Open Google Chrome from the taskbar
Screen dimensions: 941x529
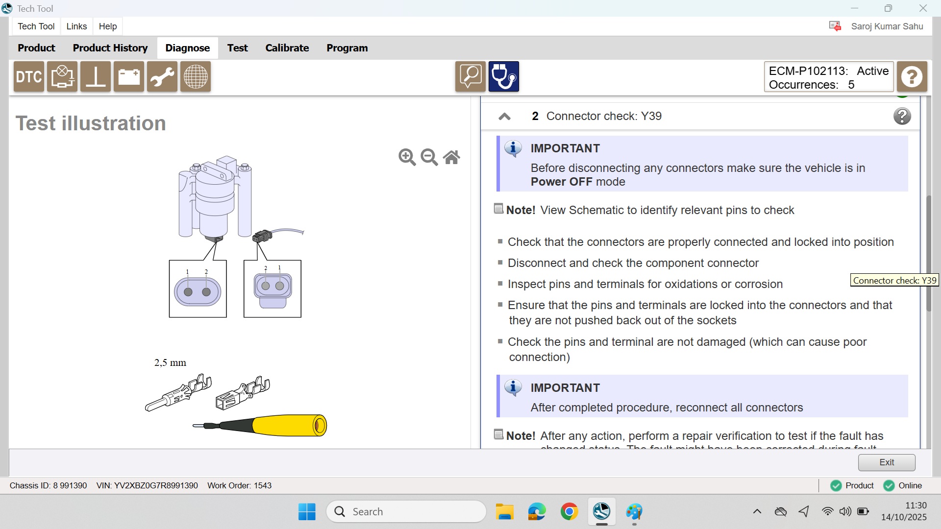[x=569, y=512]
